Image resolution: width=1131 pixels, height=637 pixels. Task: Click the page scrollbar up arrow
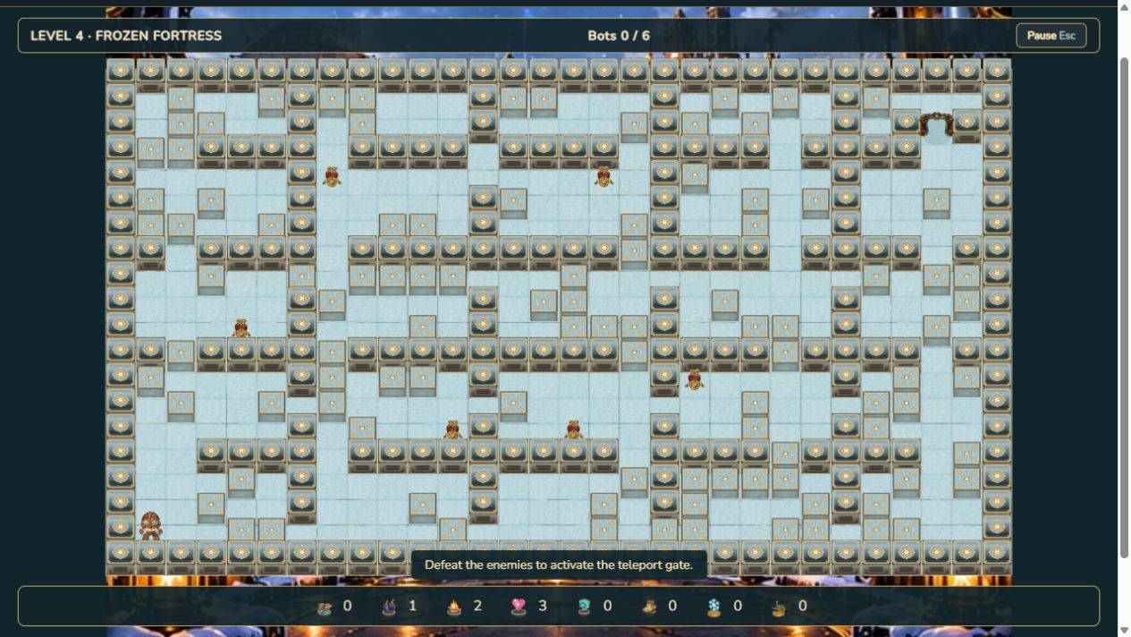pyautogui.click(x=1124, y=7)
